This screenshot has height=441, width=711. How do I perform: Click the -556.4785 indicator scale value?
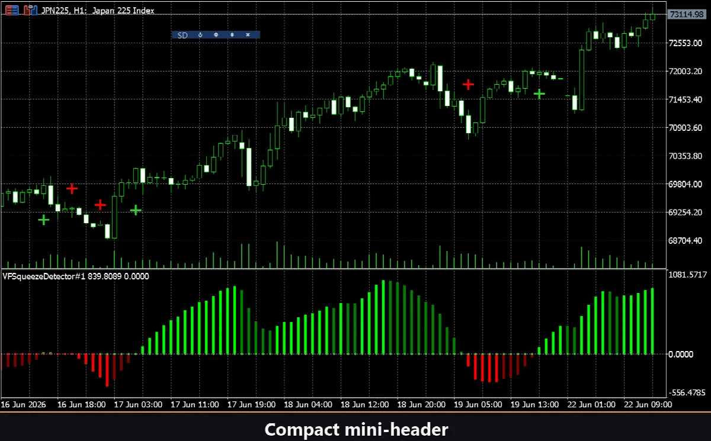688,392
